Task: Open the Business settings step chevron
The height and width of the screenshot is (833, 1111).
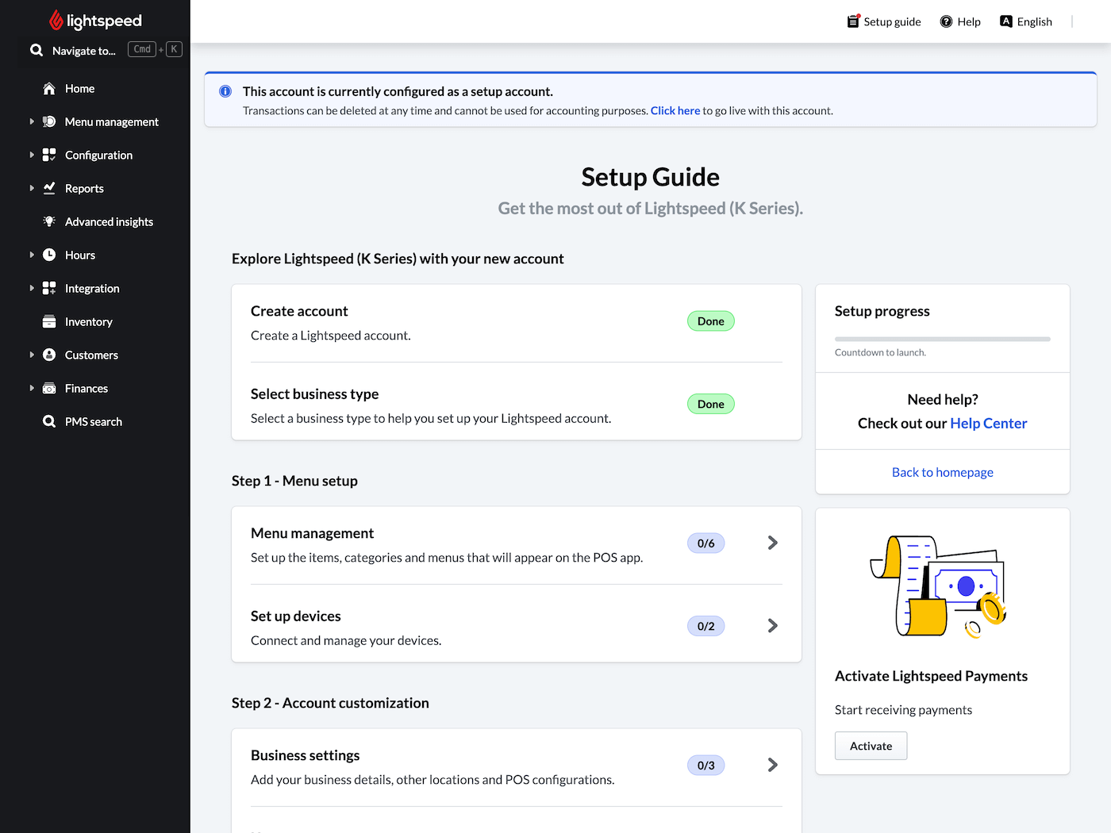Action: click(772, 765)
